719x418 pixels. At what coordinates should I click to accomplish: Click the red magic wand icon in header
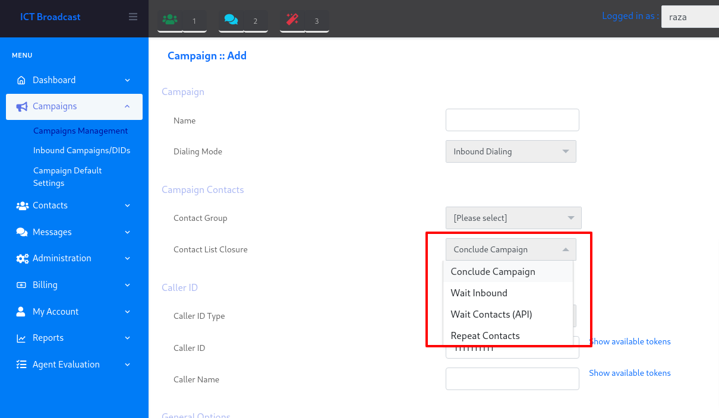click(x=292, y=20)
